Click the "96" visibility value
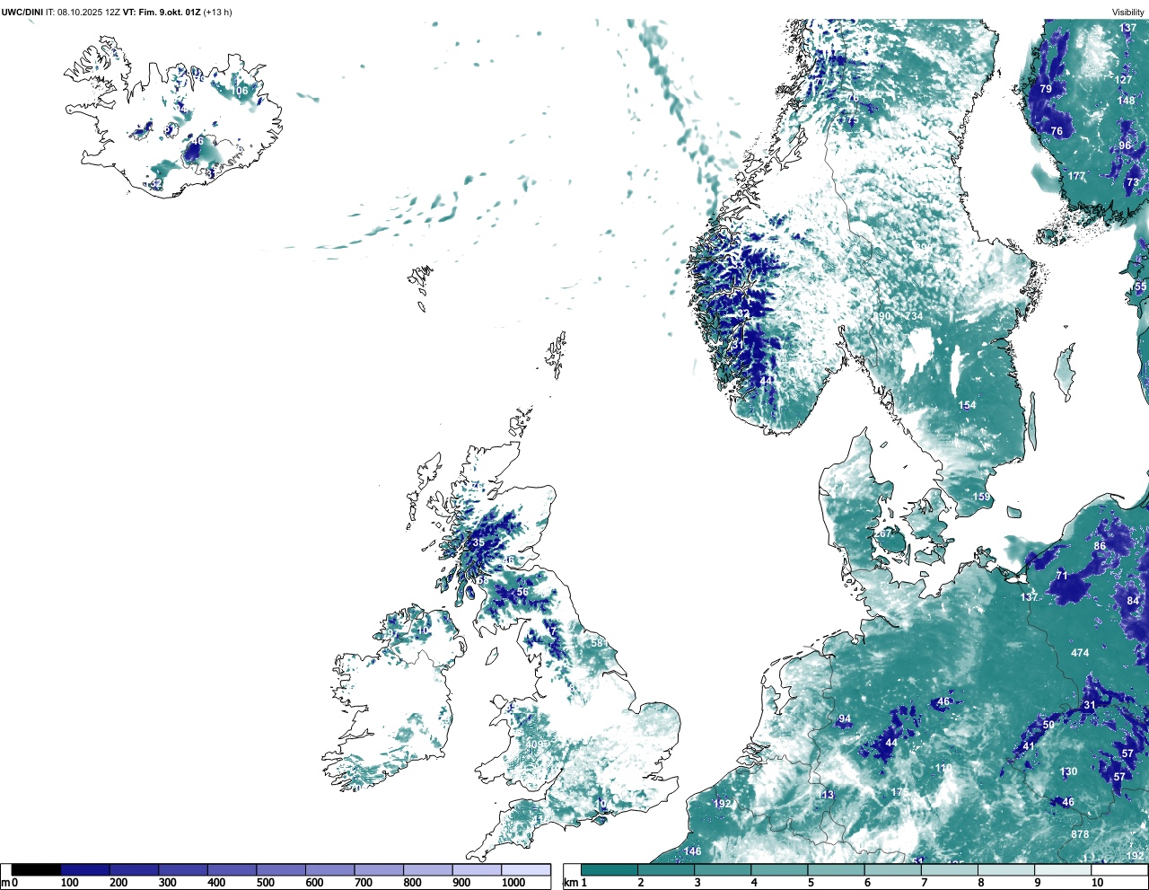The height and width of the screenshot is (890, 1149). pos(1126,145)
